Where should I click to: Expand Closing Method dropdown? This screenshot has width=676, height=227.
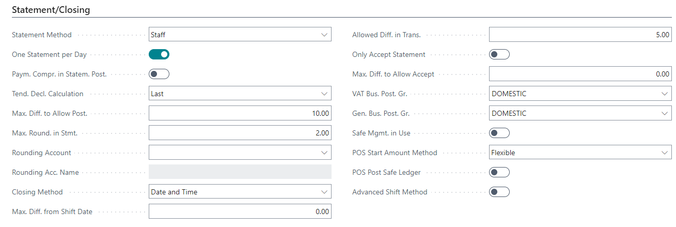pyautogui.click(x=324, y=192)
